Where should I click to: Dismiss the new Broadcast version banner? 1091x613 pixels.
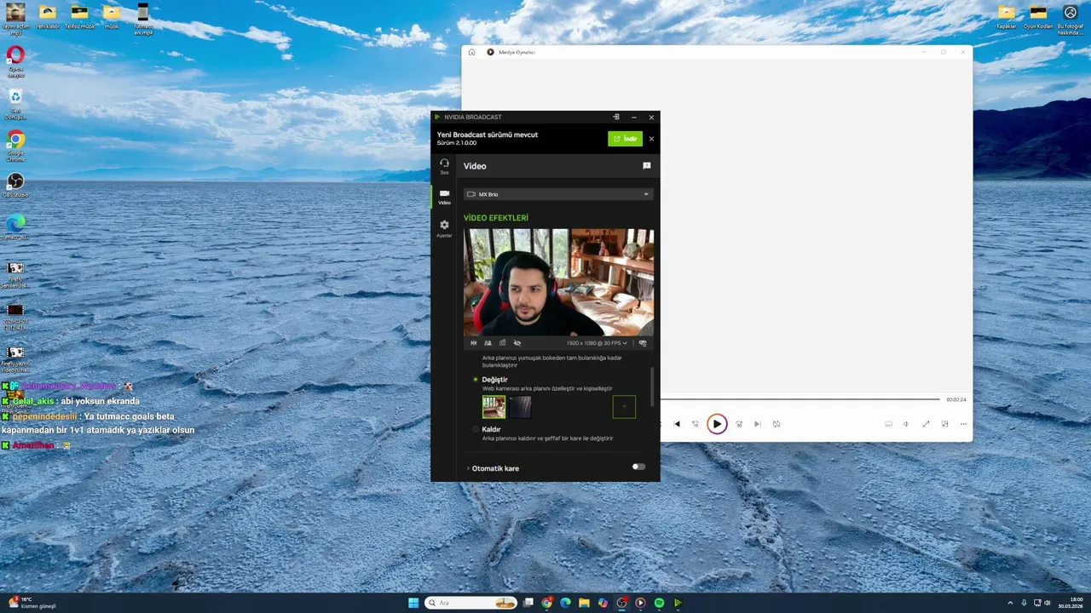(x=651, y=139)
